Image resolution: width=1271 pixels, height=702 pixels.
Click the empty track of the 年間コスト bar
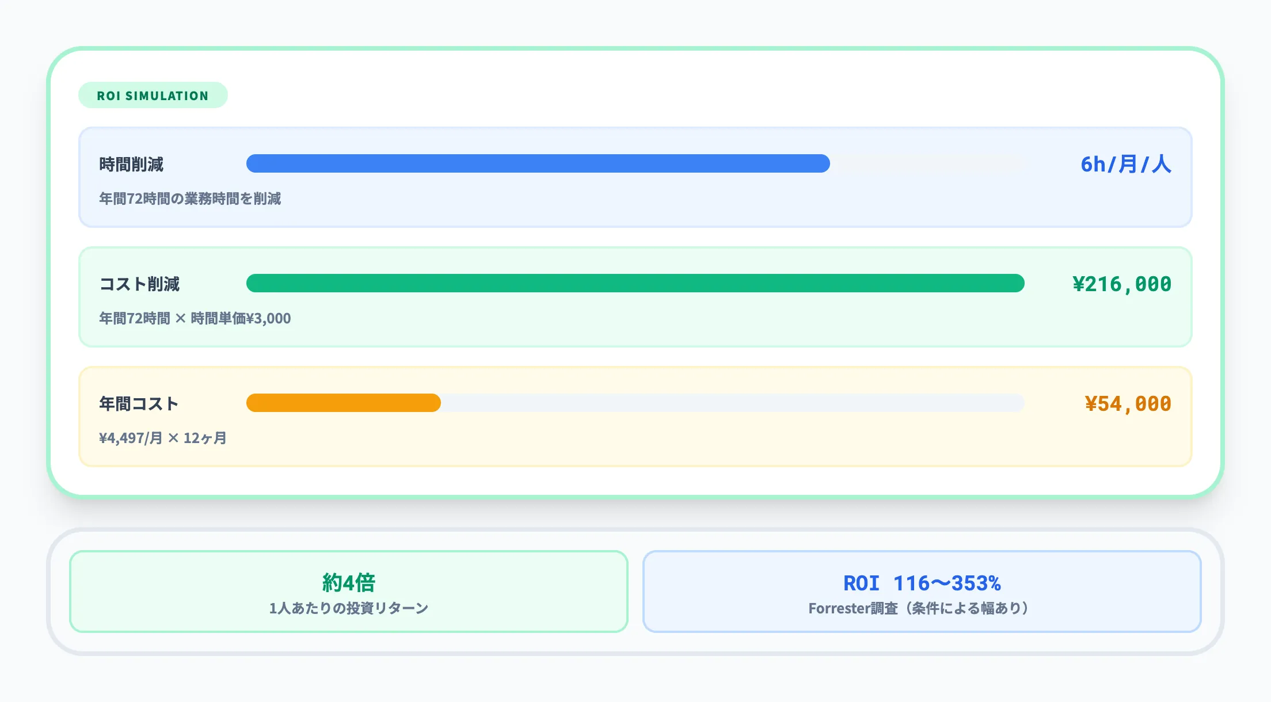coord(732,403)
